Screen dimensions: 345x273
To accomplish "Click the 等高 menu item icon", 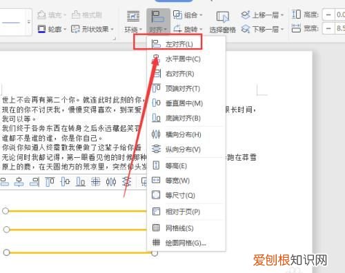I will point(156,165).
